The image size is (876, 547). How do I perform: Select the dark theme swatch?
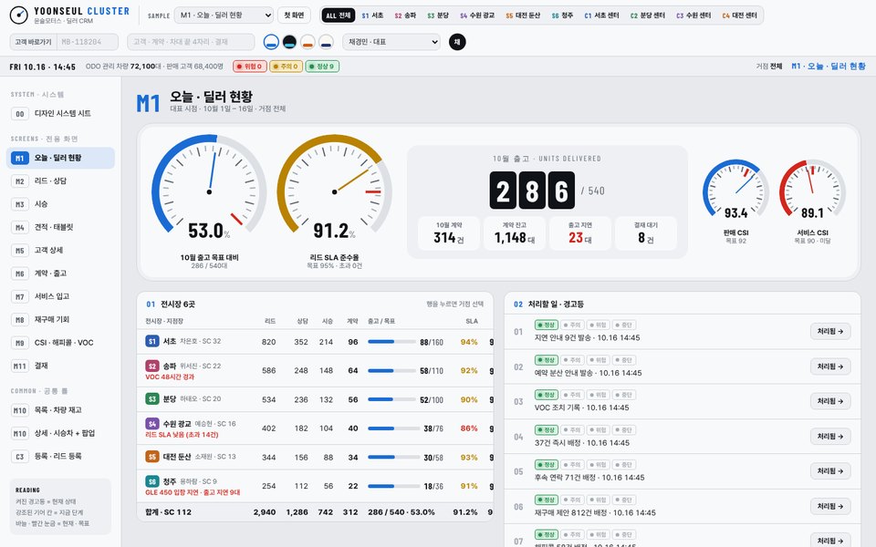[289, 42]
